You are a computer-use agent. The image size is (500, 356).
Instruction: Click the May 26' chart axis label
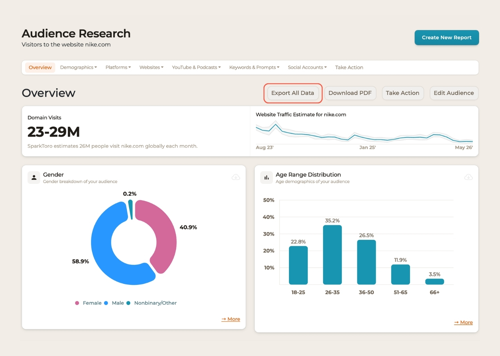coord(464,147)
